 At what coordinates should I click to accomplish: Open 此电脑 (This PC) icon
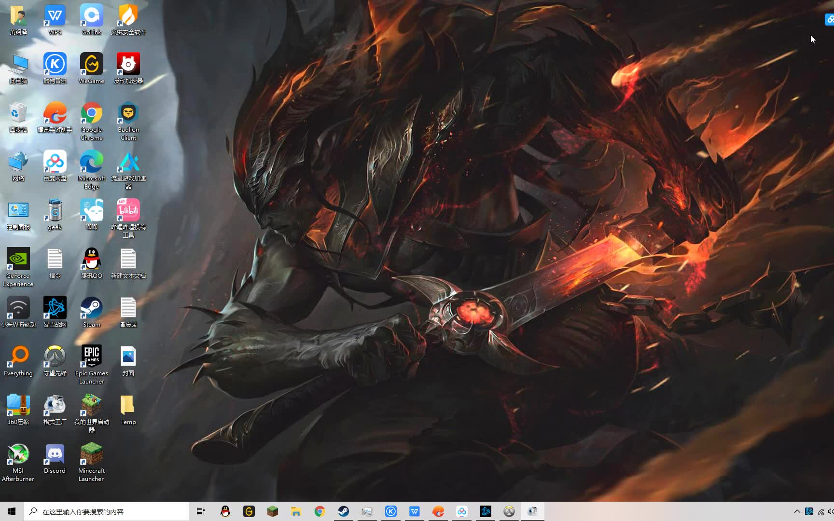pyautogui.click(x=18, y=69)
